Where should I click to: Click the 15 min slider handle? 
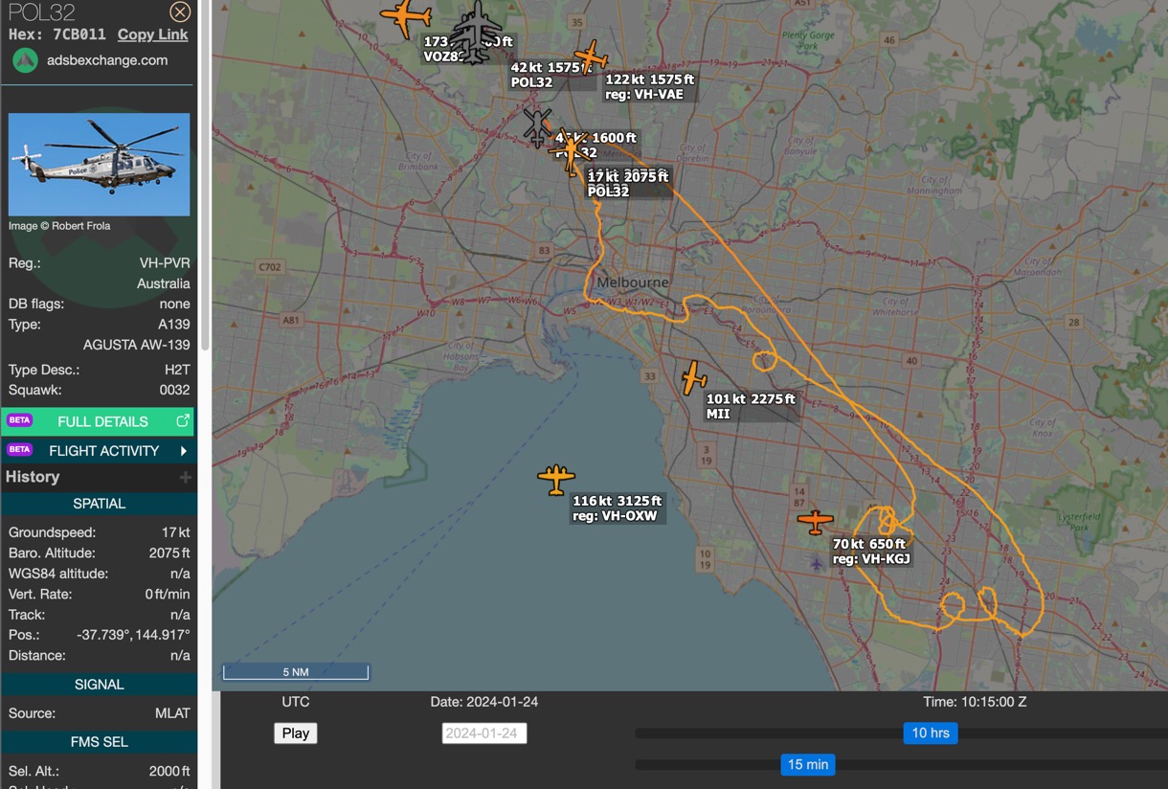pyautogui.click(x=807, y=764)
